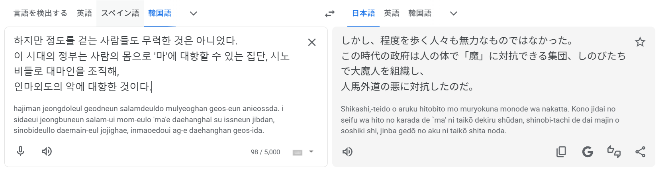Select 言語を検出する source tab
This screenshot has width=662, height=169.
[x=40, y=13]
